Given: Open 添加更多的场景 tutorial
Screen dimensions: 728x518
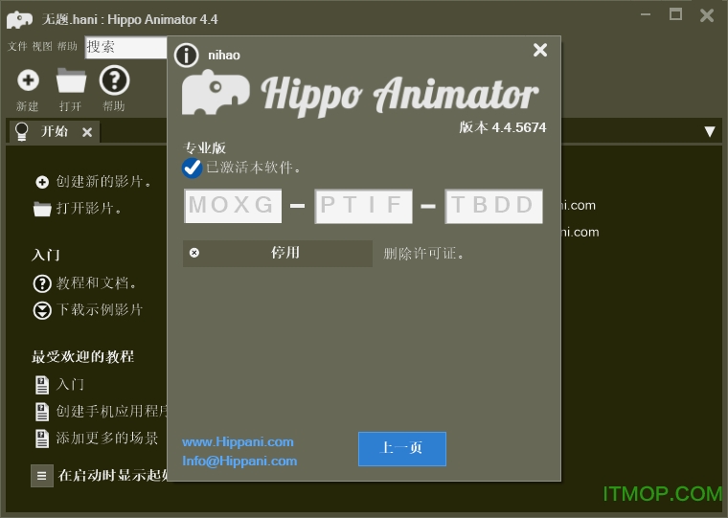Looking at the screenshot, I should point(107,439).
